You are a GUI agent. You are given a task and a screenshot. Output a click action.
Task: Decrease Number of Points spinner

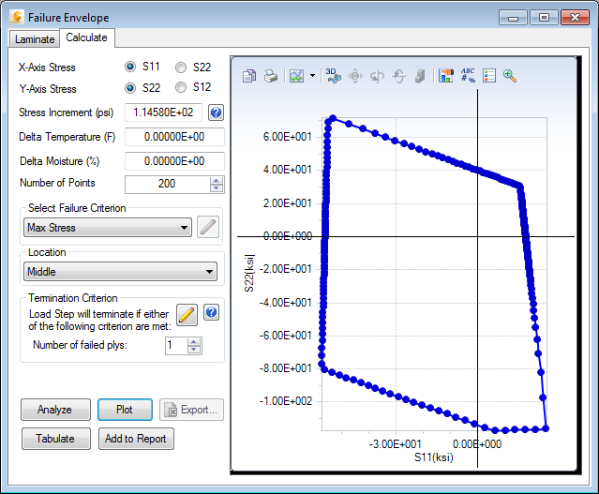coord(217,188)
